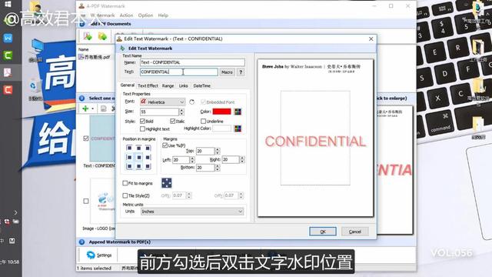The width and height of the screenshot is (492, 277).
Task: Switch to the Links tab
Action: tap(184, 85)
